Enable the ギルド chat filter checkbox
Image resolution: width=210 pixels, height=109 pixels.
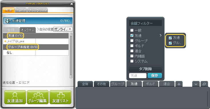pyautogui.click(x=132, y=46)
